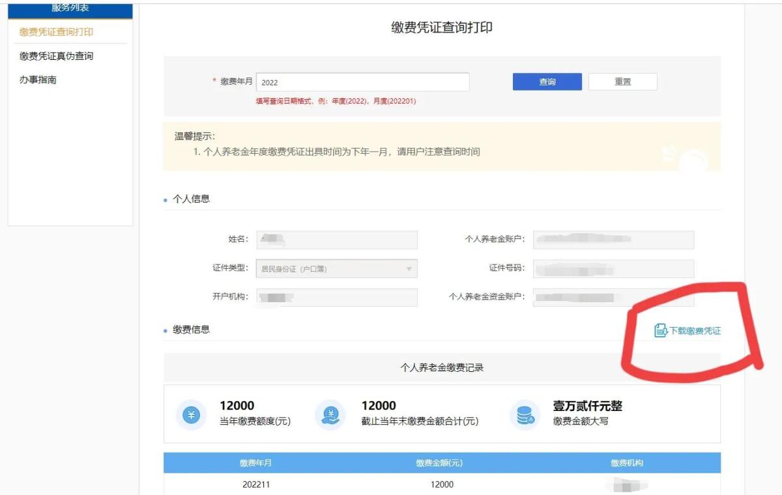Click the 缴费金额(元) table column header
Screen dimensions: 782x495
[x=439, y=463]
